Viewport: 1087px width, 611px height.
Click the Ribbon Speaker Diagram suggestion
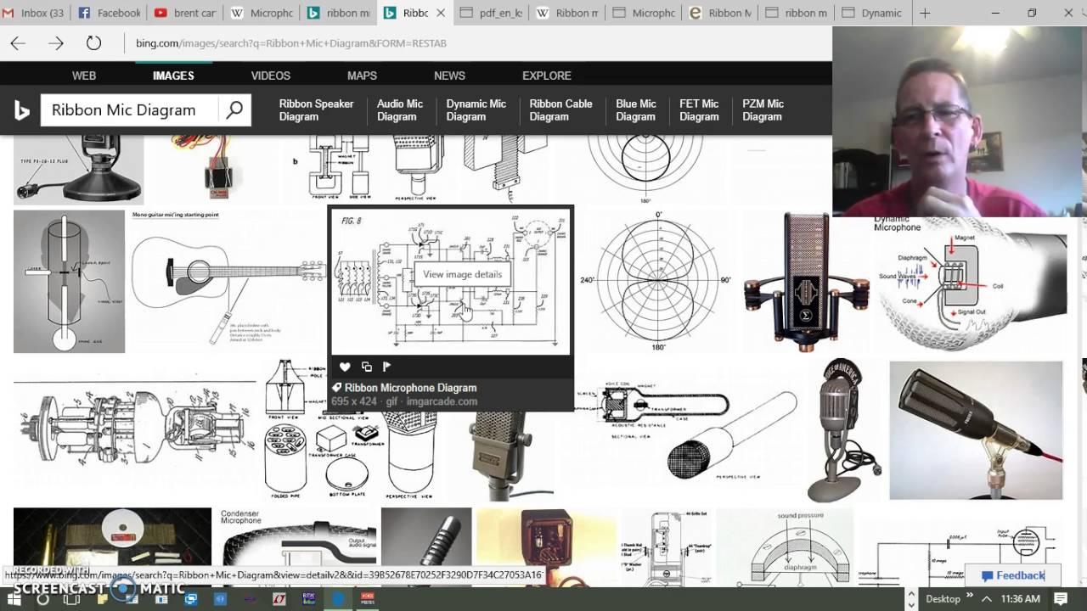pyautogui.click(x=316, y=110)
